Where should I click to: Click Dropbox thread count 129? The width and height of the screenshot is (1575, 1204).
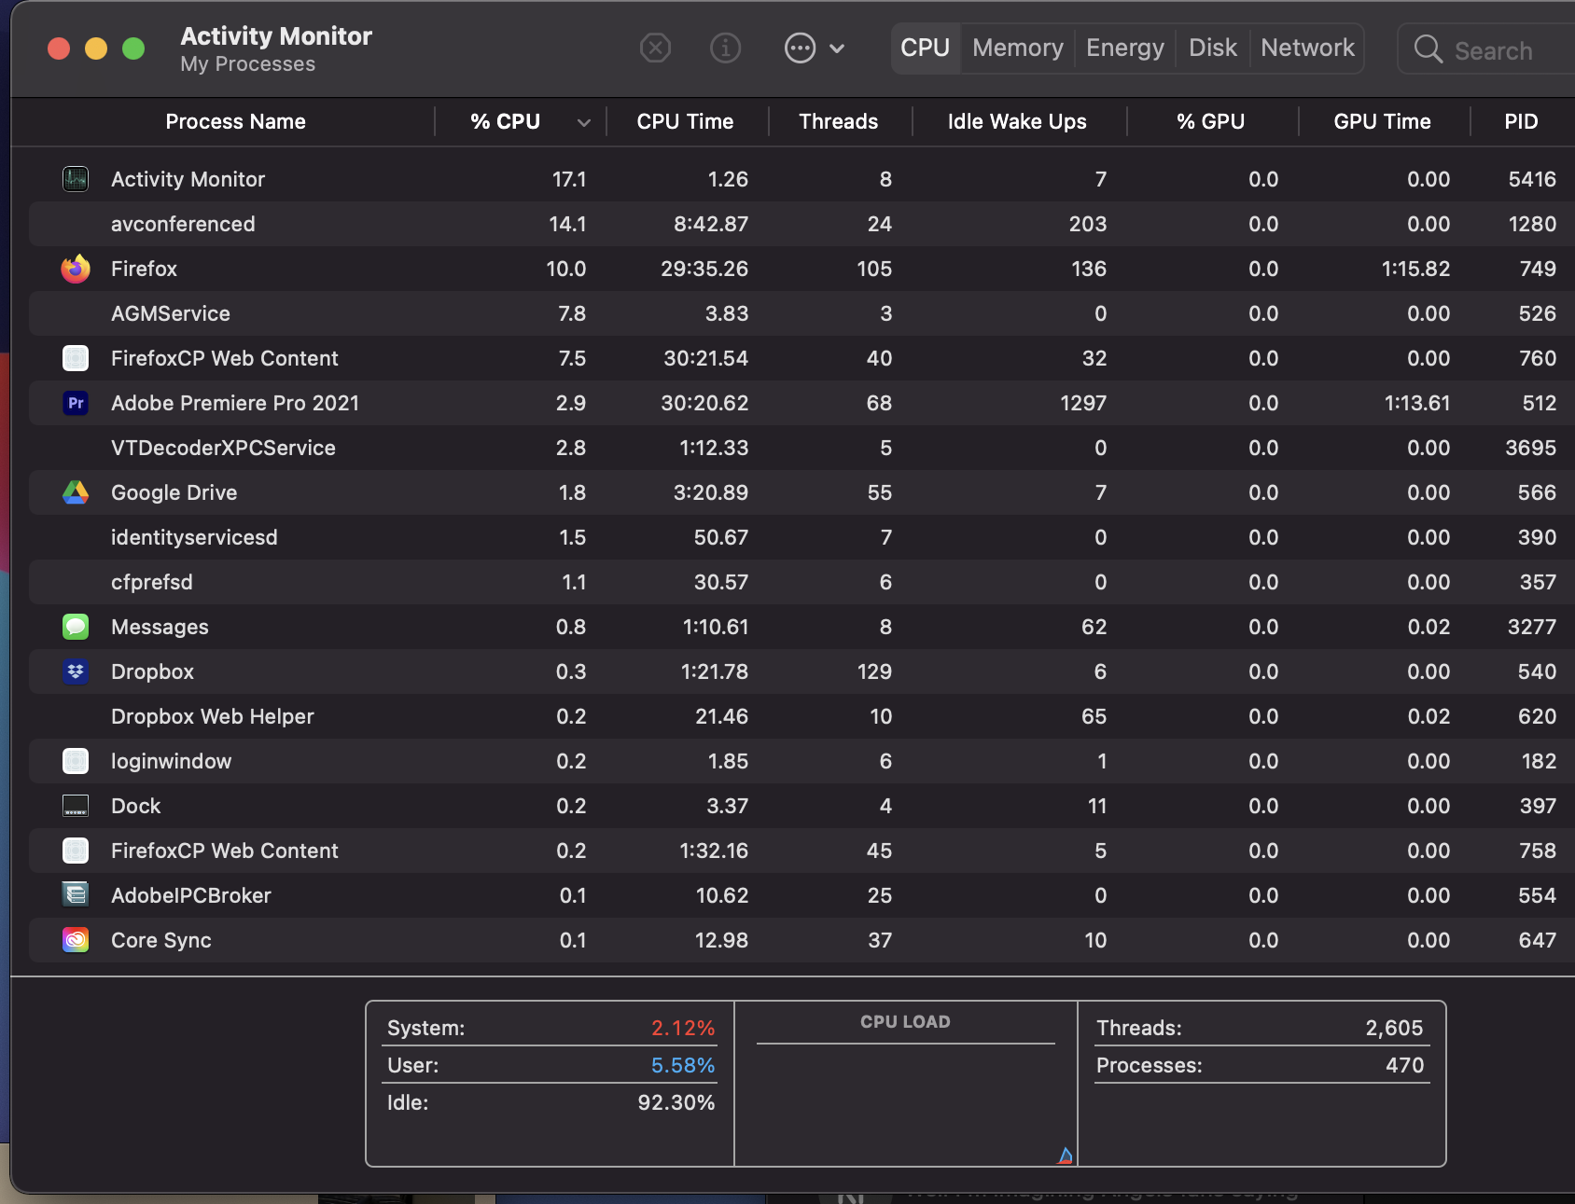[x=874, y=671]
